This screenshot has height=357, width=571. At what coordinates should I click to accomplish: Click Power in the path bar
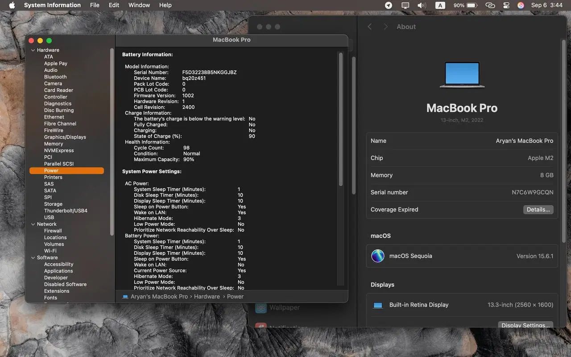tap(235, 297)
